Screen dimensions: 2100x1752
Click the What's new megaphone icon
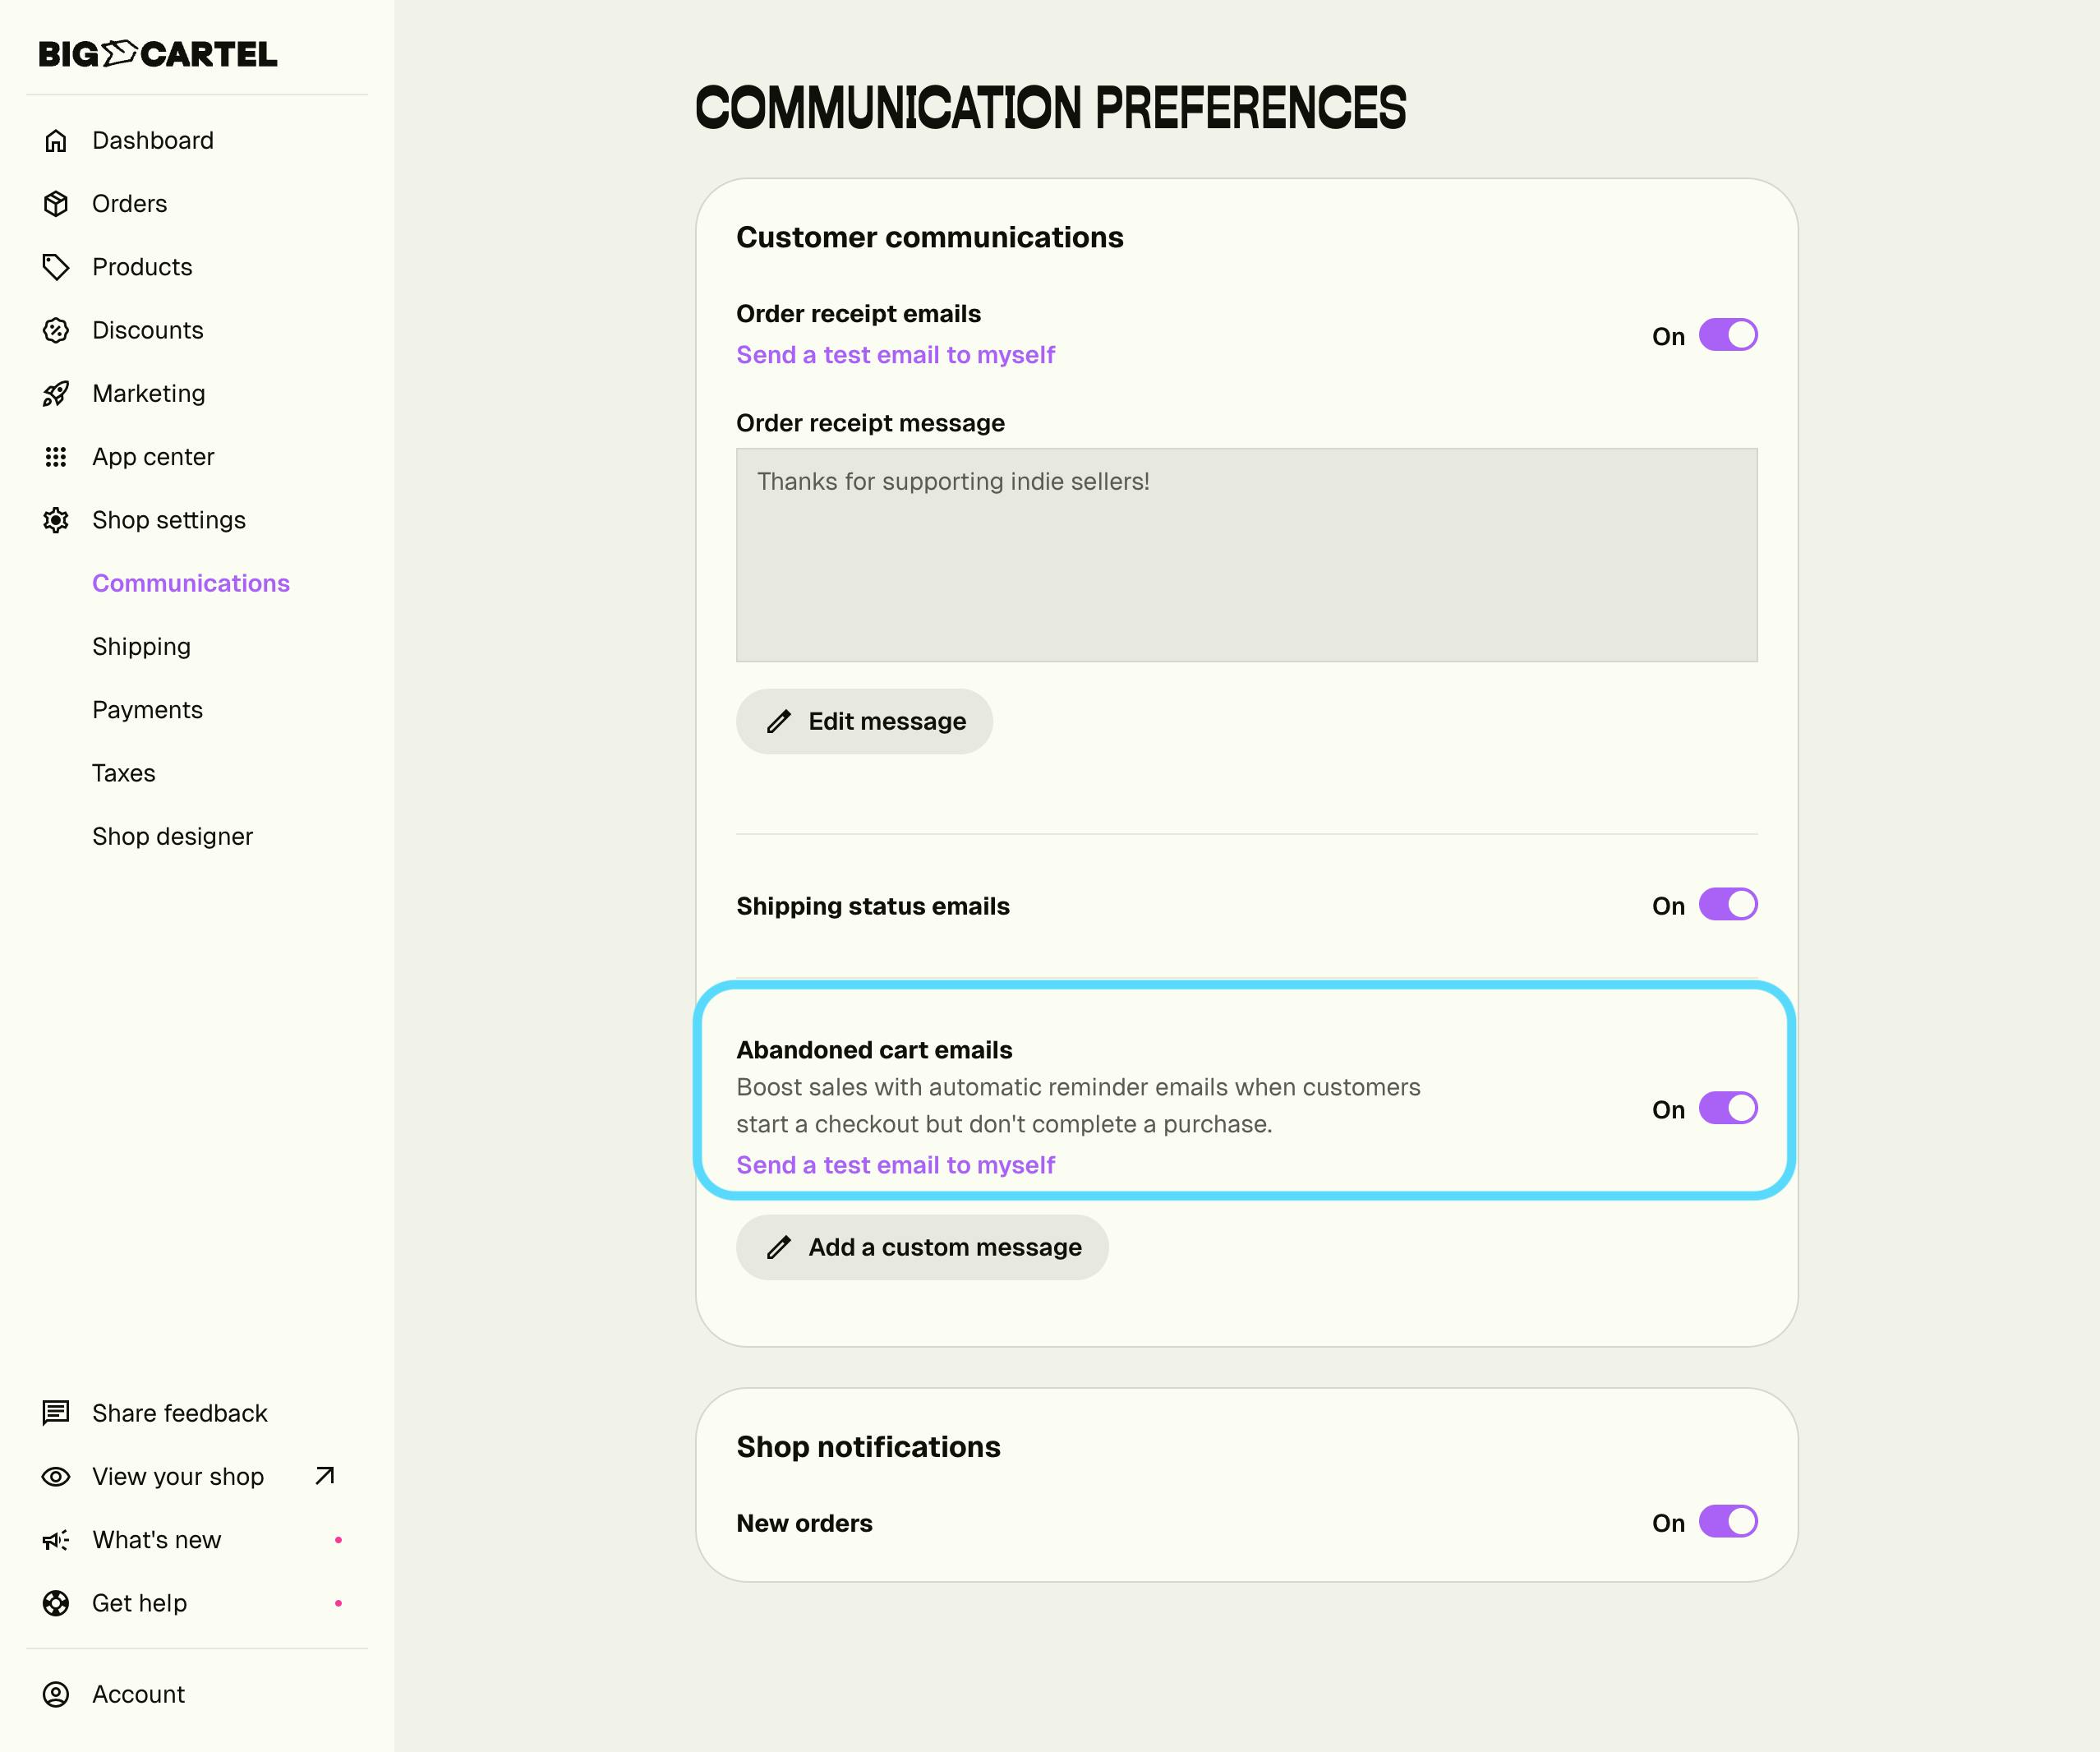[x=56, y=1540]
